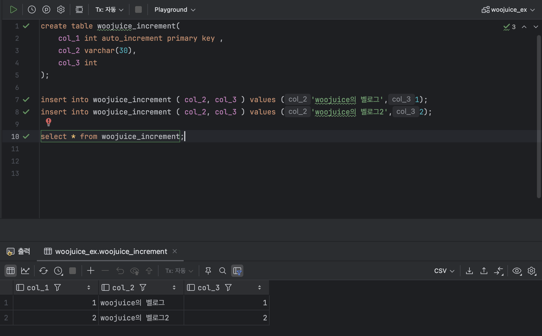This screenshot has width=542, height=336.
Task: Open the results Tx: 자동 dropdown
Action: tap(179, 271)
